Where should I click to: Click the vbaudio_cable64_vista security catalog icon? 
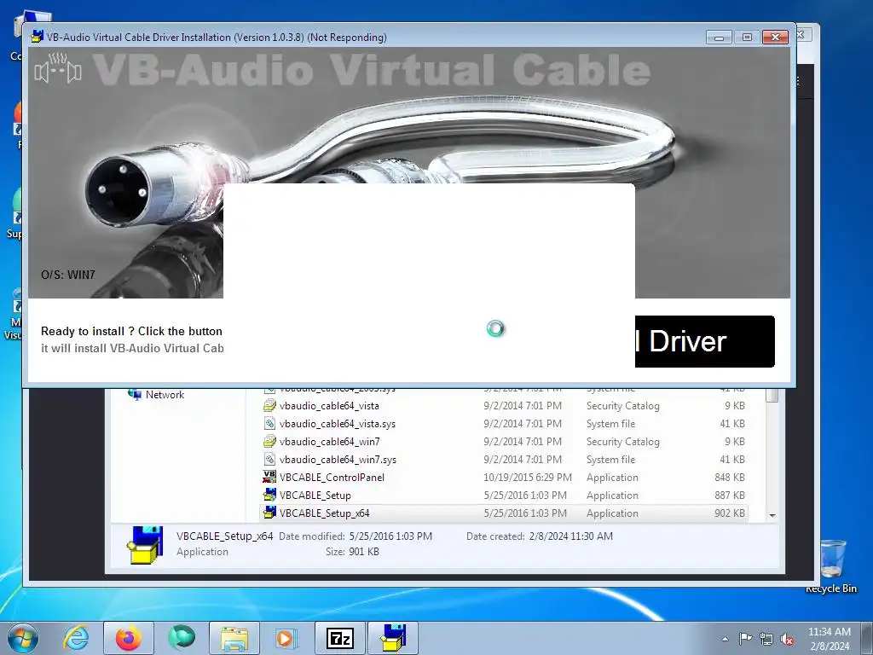[269, 406]
